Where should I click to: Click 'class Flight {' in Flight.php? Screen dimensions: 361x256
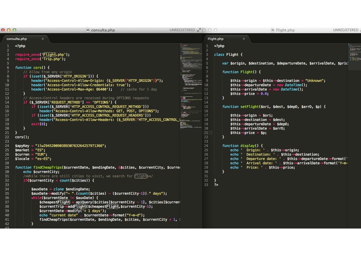point(228,54)
